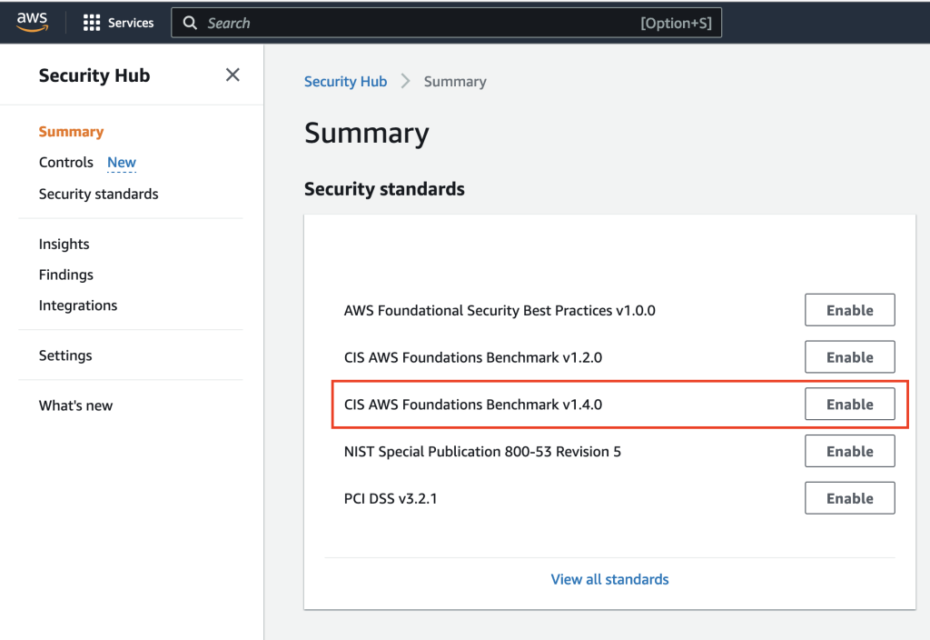Open the Insights sidebar item
This screenshot has width=930, height=640.
pyautogui.click(x=64, y=244)
